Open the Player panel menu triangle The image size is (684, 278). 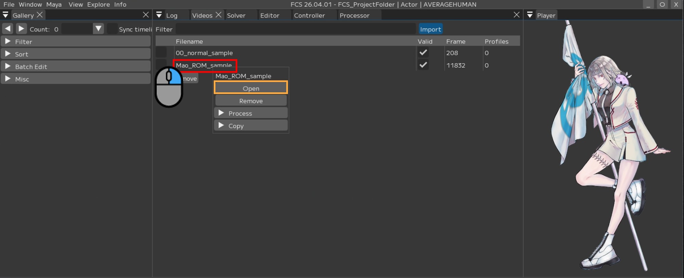pyautogui.click(x=530, y=15)
